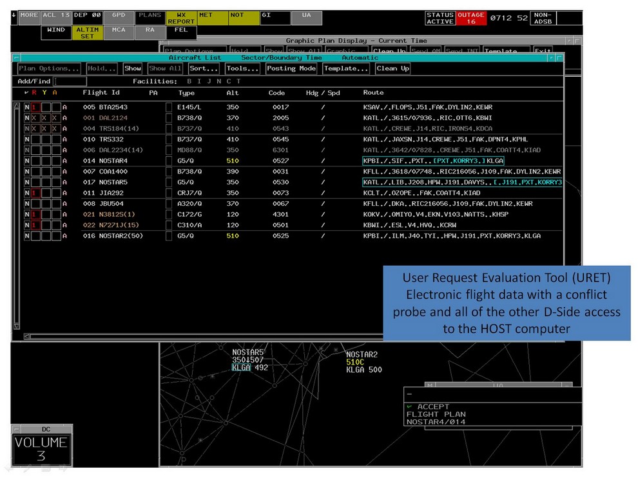
Task: Click the red OUTAGE 16 indicator
Action: click(x=471, y=18)
